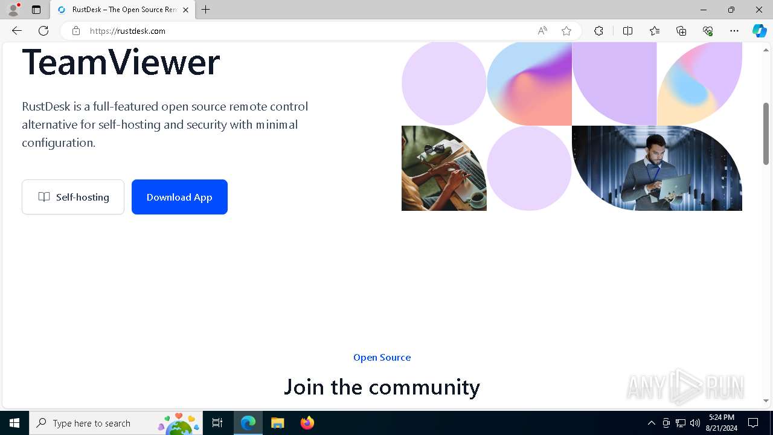
Task: Click the server room man photo
Action: (657, 168)
